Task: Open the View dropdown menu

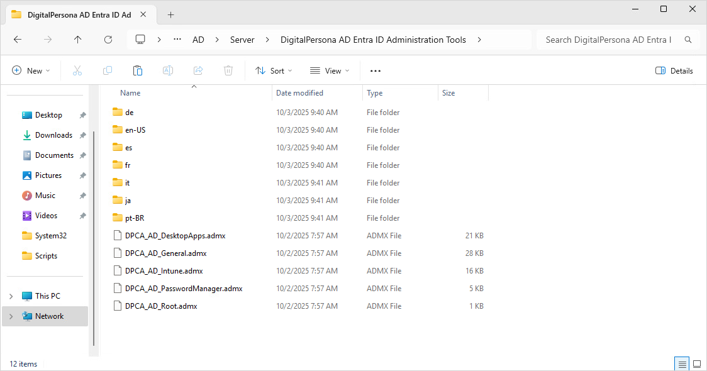Action: tap(330, 71)
